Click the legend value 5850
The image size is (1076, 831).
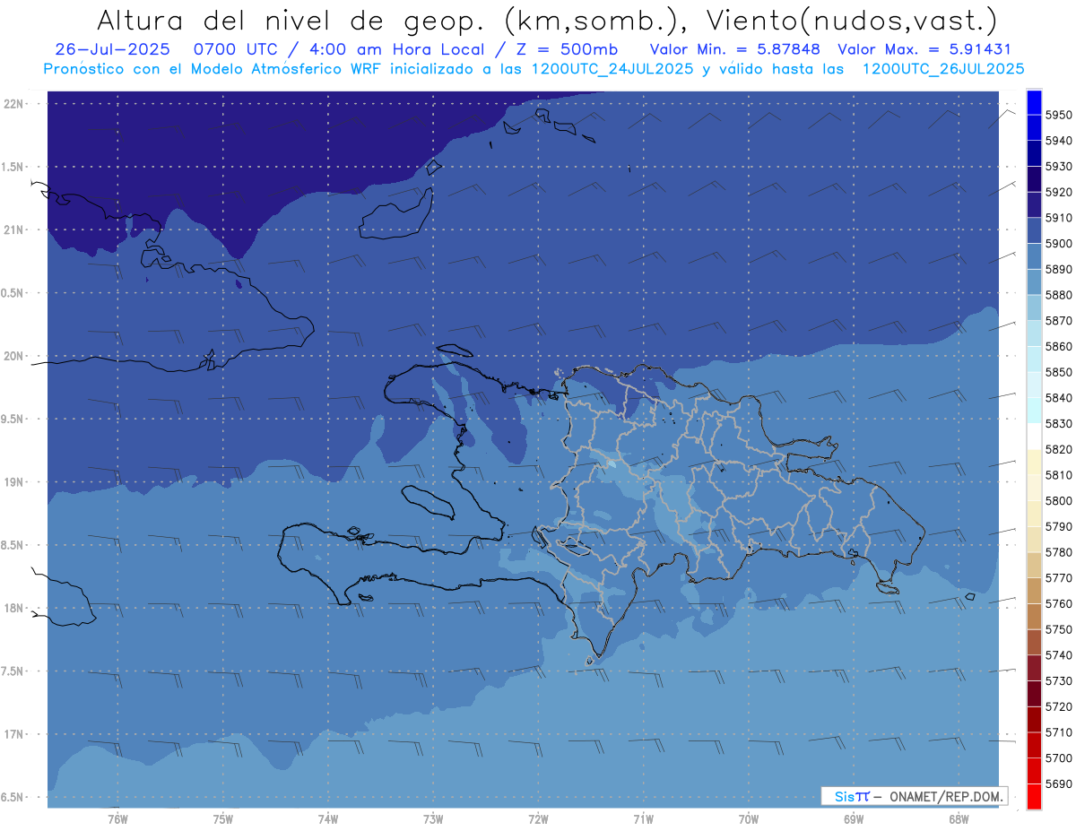(1058, 372)
